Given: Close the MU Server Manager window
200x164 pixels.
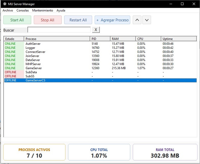Looking at the screenshot, I should coord(194,4).
